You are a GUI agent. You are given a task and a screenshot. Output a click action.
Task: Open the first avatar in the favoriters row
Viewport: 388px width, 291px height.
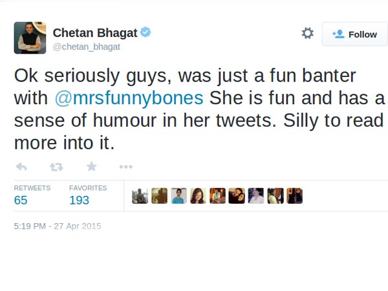click(140, 196)
